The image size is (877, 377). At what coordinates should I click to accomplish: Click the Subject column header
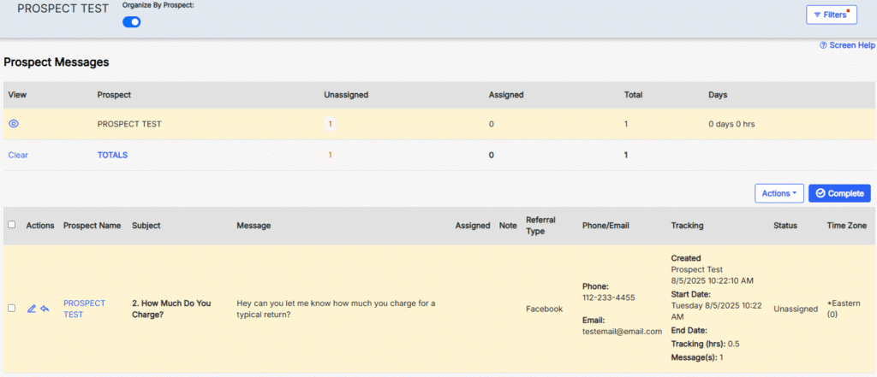(146, 226)
